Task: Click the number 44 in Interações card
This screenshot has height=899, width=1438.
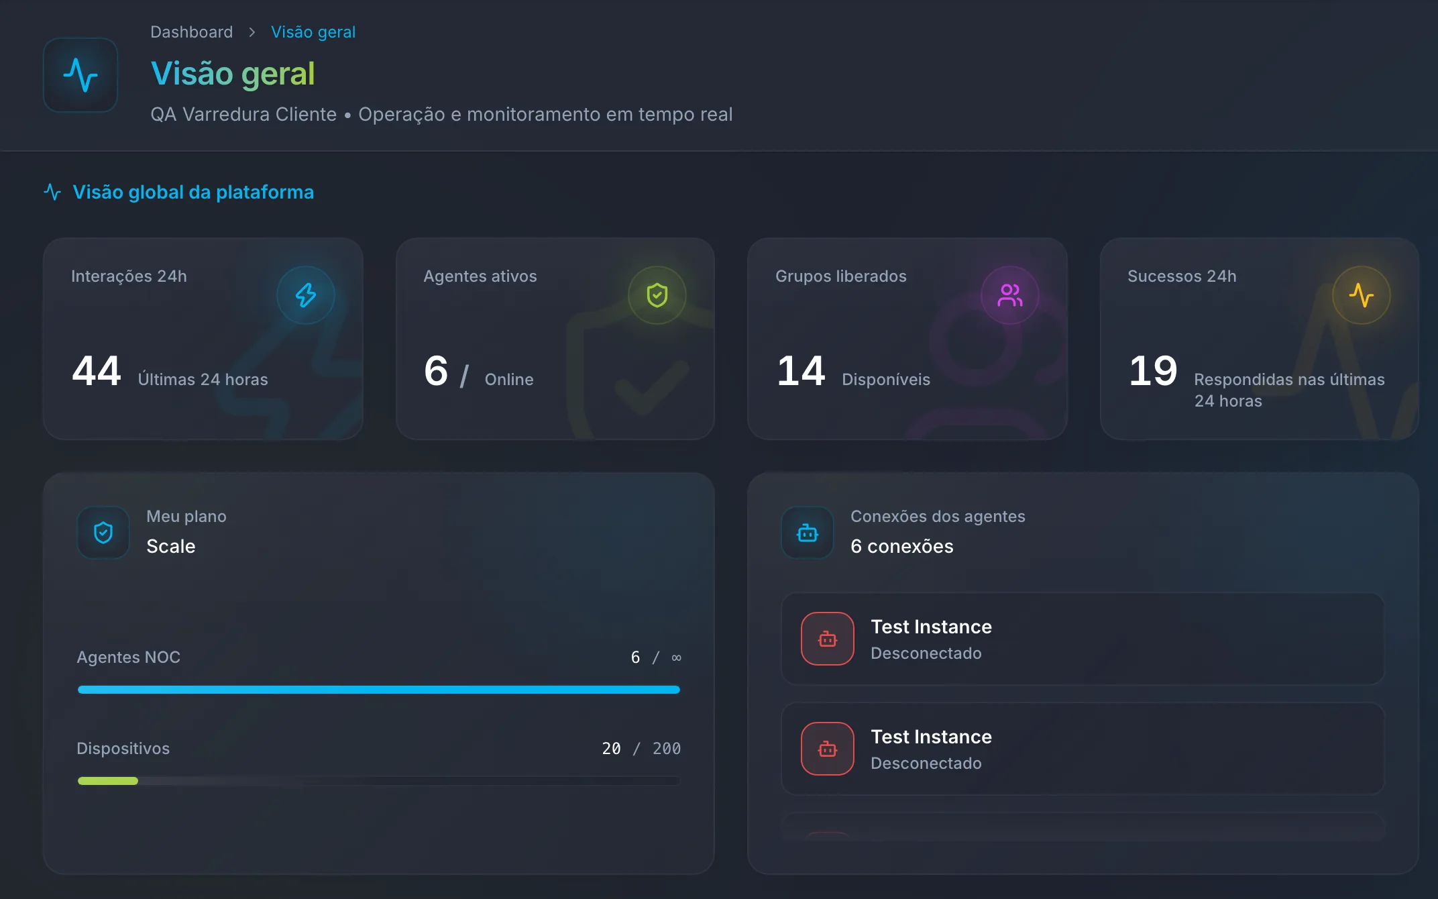Action: coord(97,370)
